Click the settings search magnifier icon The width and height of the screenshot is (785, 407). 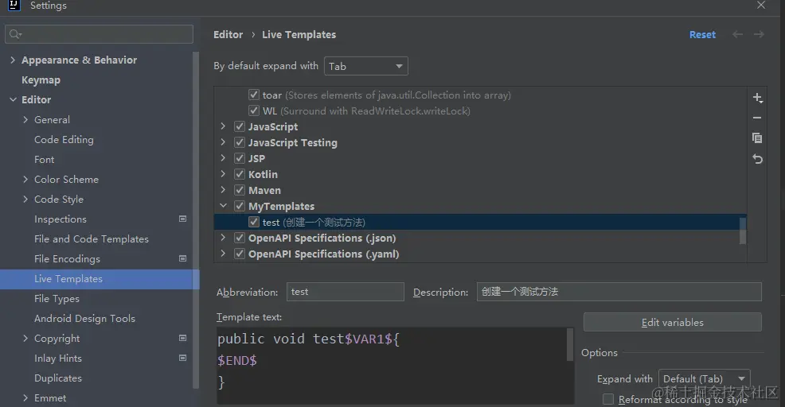click(15, 34)
